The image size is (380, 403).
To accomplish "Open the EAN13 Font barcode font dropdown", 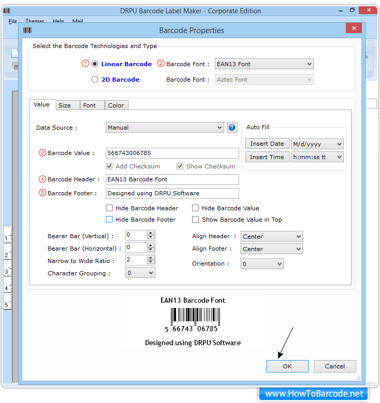I will point(264,64).
